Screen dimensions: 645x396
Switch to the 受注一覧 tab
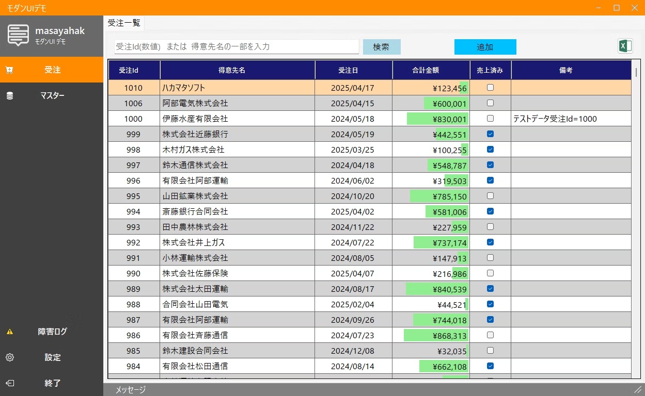tap(124, 23)
